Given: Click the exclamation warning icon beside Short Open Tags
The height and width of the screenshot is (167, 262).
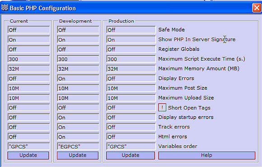Looking at the screenshot, I should (162, 107).
